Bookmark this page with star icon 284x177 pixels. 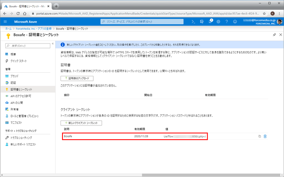[x=264, y=13]
